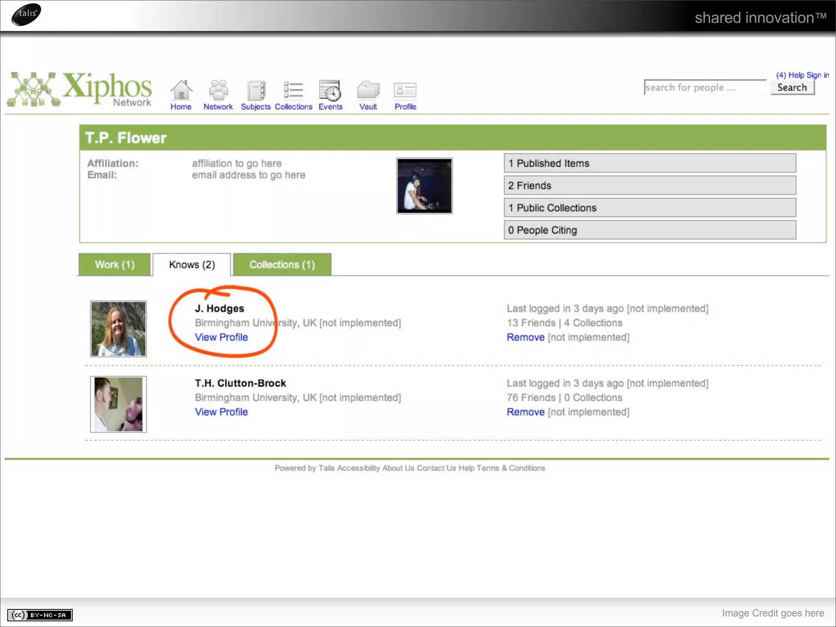
Task: View Profile of J. Hodges
Action: pos(221,337)
